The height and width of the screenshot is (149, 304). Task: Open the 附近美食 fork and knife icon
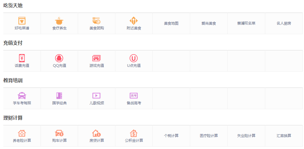pos(134,21)
